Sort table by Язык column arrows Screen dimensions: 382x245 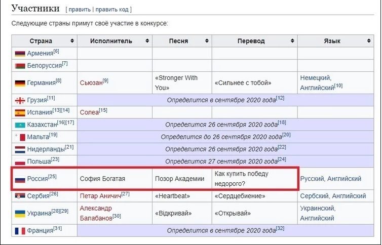[369, 40]
